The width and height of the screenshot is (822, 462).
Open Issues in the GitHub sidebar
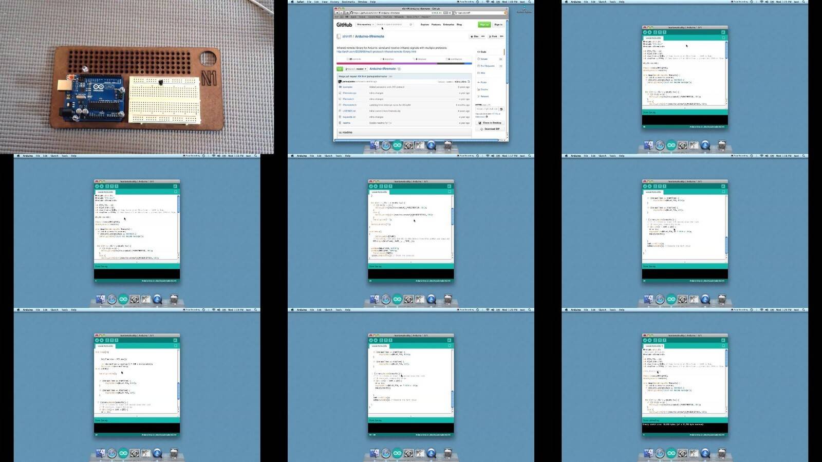point(483,59)
